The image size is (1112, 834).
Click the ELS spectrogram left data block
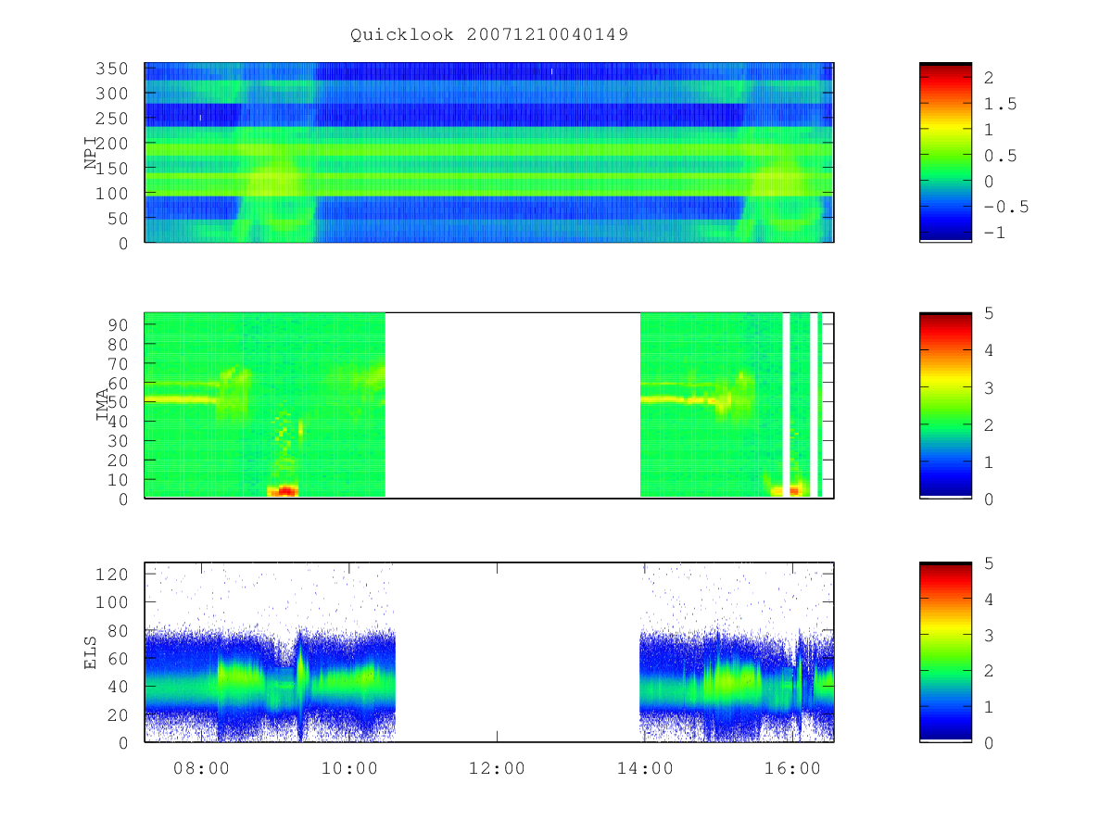270,652
